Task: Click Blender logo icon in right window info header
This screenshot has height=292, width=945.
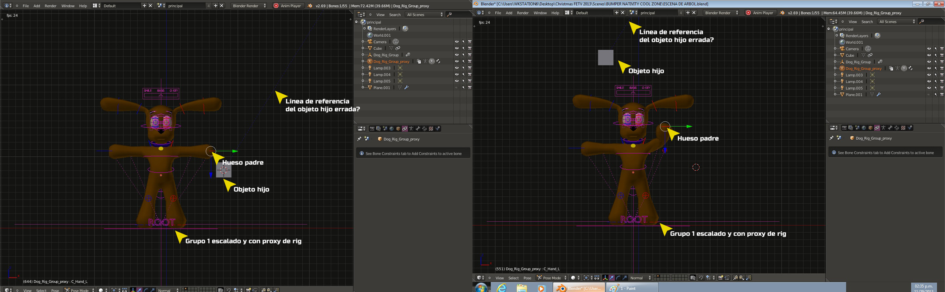Action: (782, 13)
